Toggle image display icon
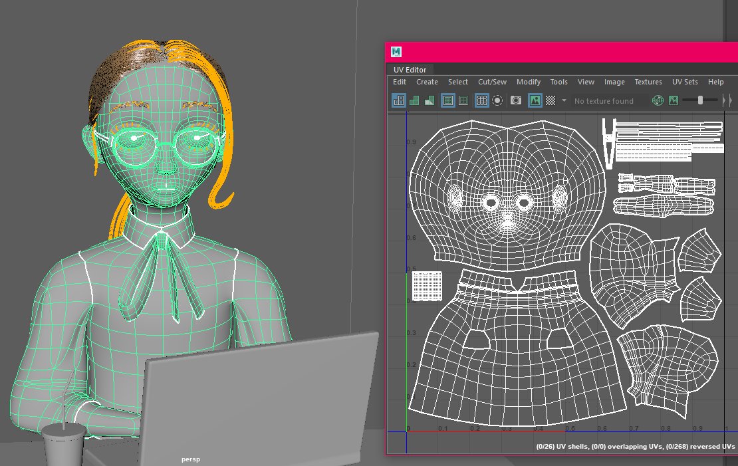 pos(535,100)
